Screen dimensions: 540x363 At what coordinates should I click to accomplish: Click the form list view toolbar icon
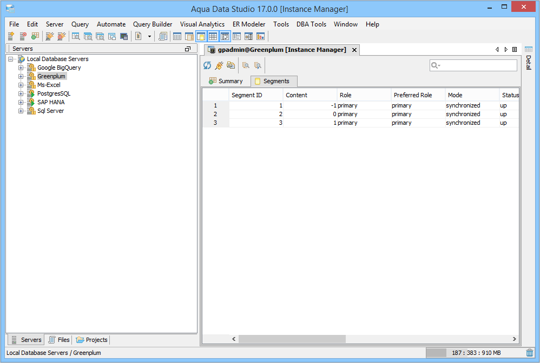236,36
